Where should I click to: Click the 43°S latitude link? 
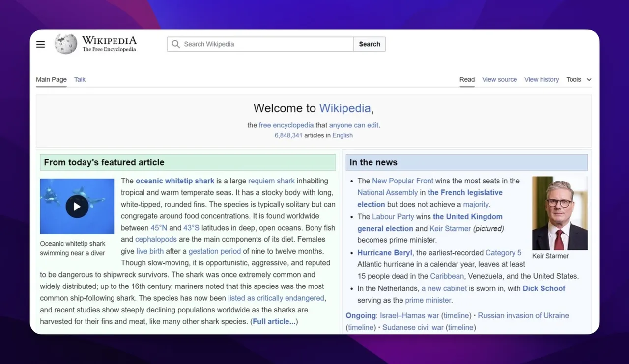191,228
